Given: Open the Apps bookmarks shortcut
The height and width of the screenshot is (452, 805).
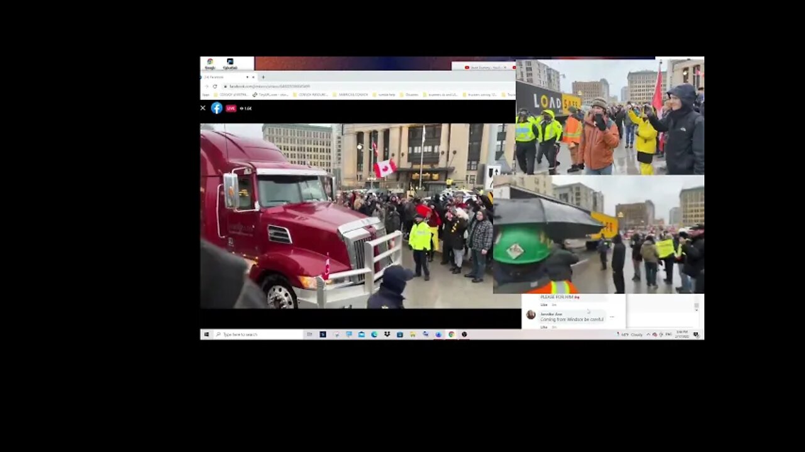Looking at the screenshot, I should click(x=205, y=95).
